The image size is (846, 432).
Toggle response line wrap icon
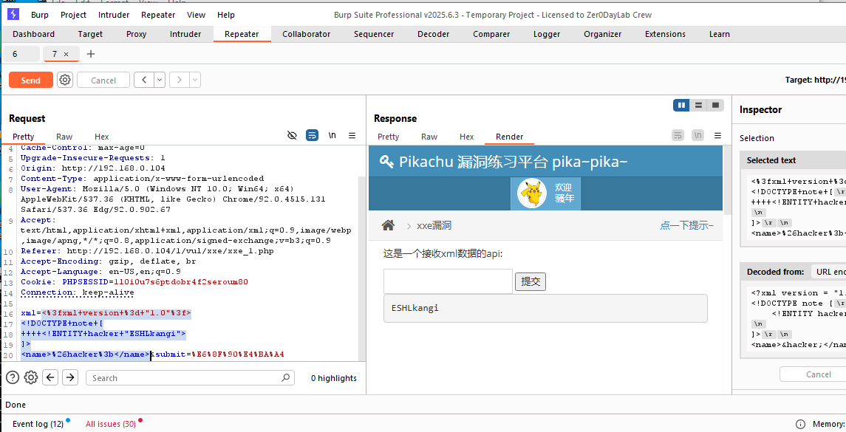[x=678, y=135]
